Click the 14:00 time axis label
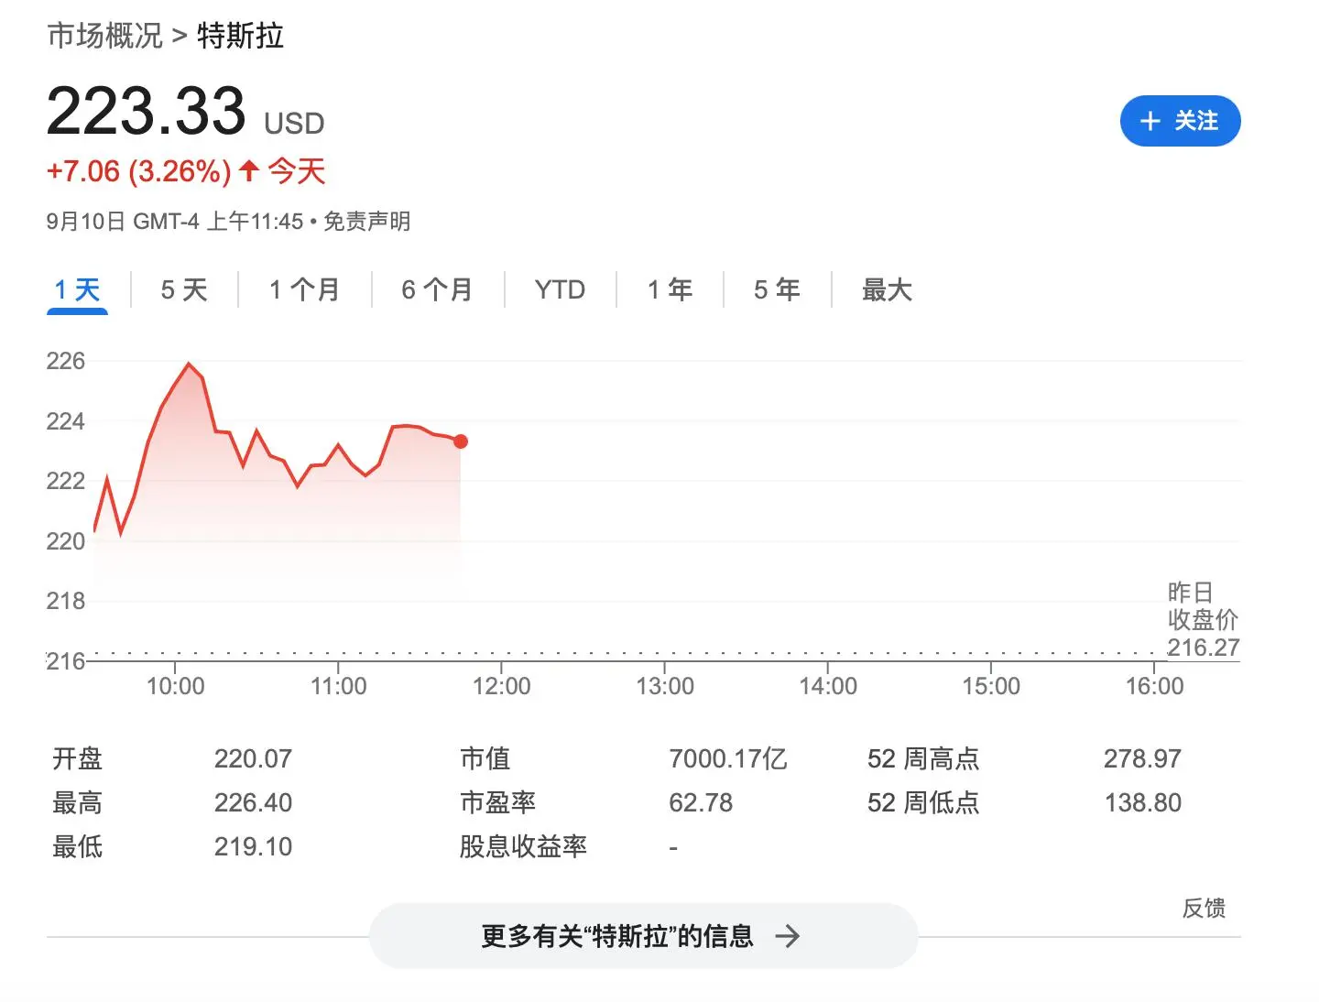This screenshot has height=1002, width=1319. pyautogui.click(x=828, y=687)
